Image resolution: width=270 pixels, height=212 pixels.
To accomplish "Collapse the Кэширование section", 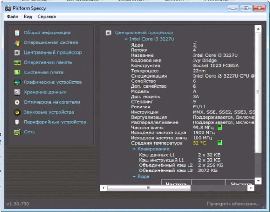I will click(x=134, y=149).
